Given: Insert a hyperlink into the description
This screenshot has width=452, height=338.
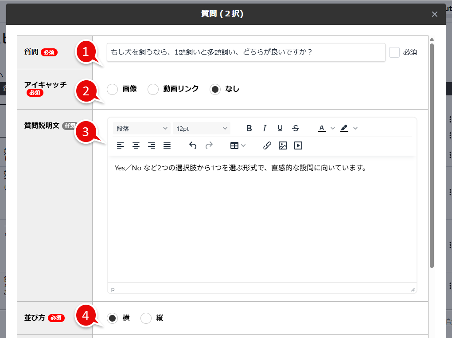Looking at the screenshot, I should click(267, 145).
